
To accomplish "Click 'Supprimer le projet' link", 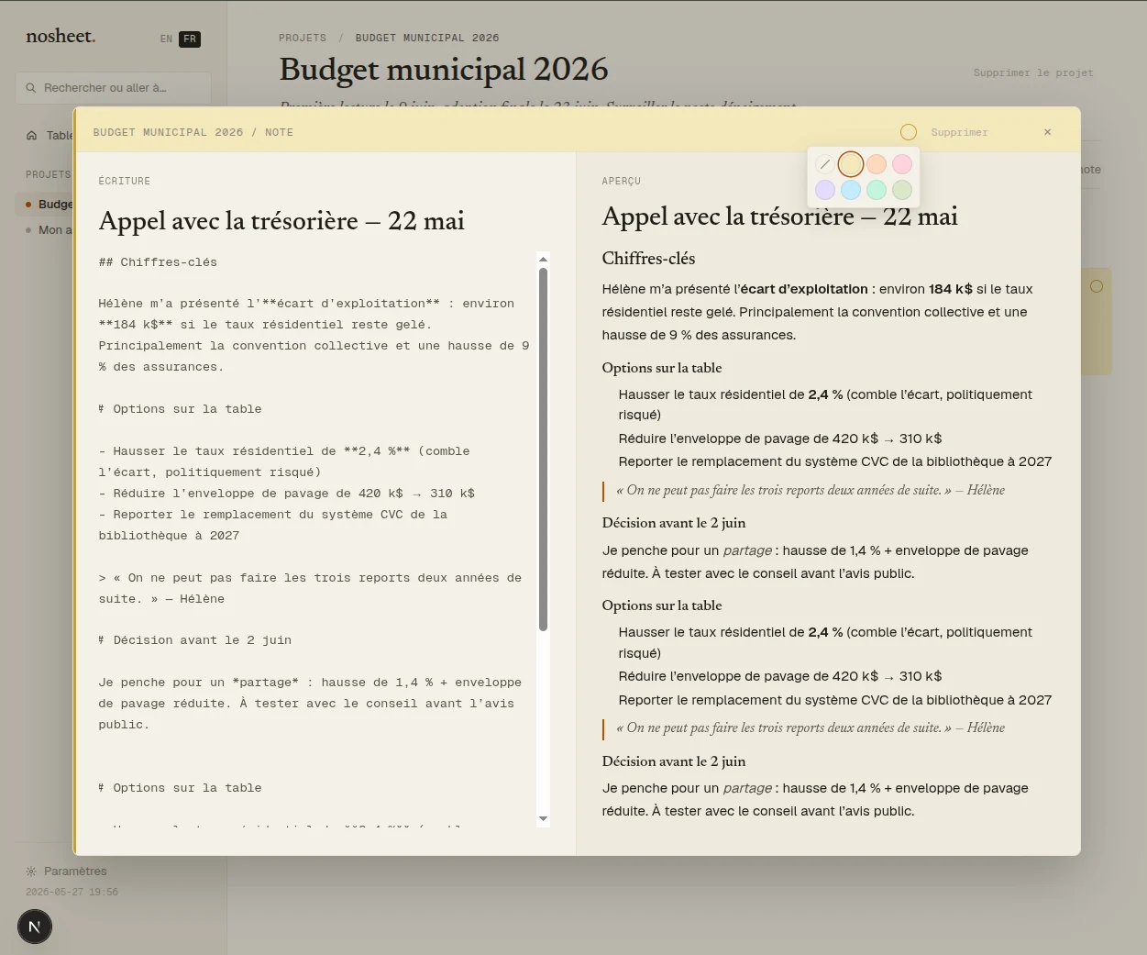I will (1033, 72).
